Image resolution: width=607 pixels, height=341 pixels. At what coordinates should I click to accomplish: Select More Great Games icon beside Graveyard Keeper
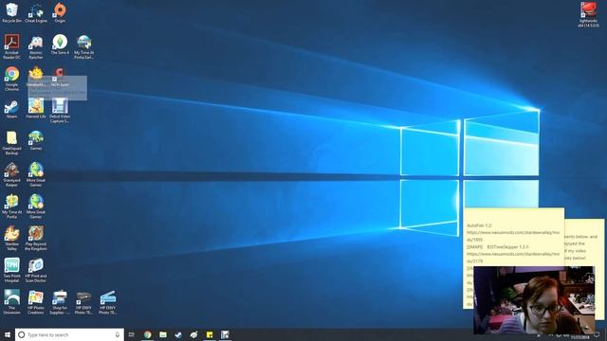tap(36, 174)
